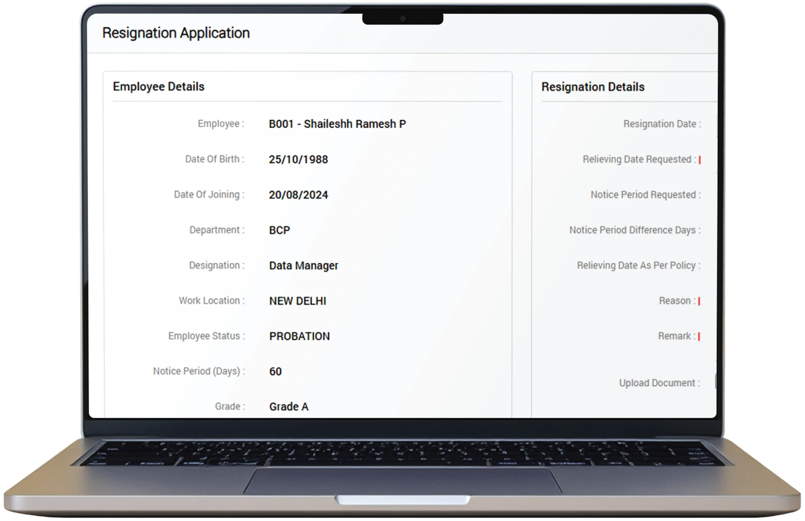Click the department value BCP
This screenshot has height=521, width=805.
(279, 230)
